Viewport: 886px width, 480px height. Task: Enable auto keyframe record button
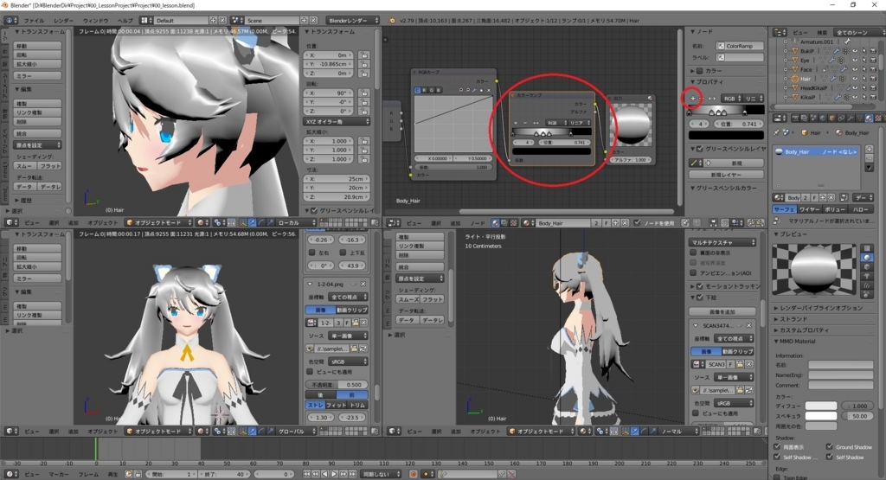413,474
